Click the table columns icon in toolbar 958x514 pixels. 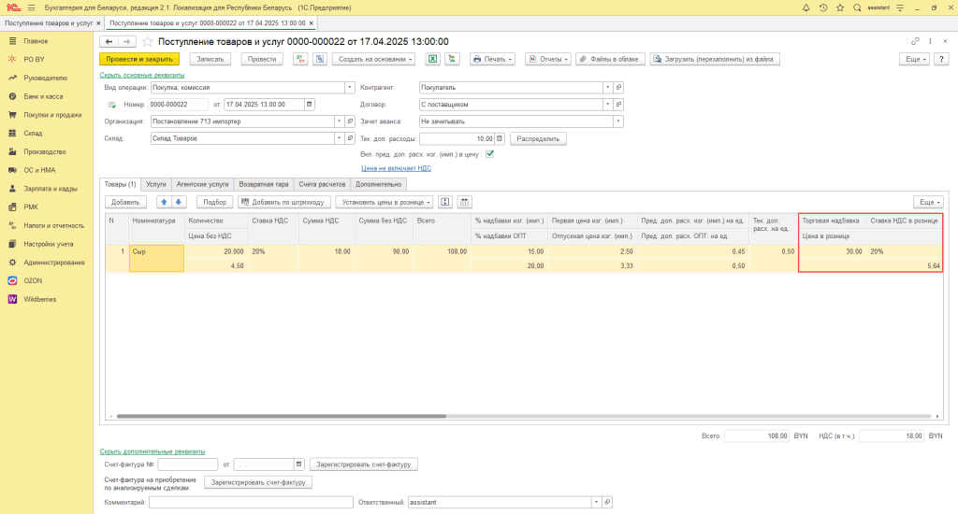pos(464,202)
